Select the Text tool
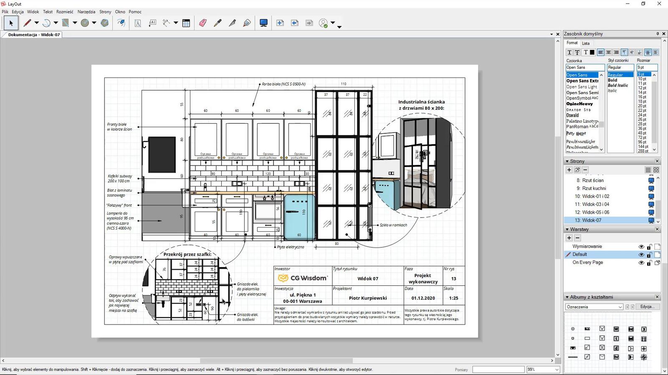This screenshot has height=375, width=668. 138,23
